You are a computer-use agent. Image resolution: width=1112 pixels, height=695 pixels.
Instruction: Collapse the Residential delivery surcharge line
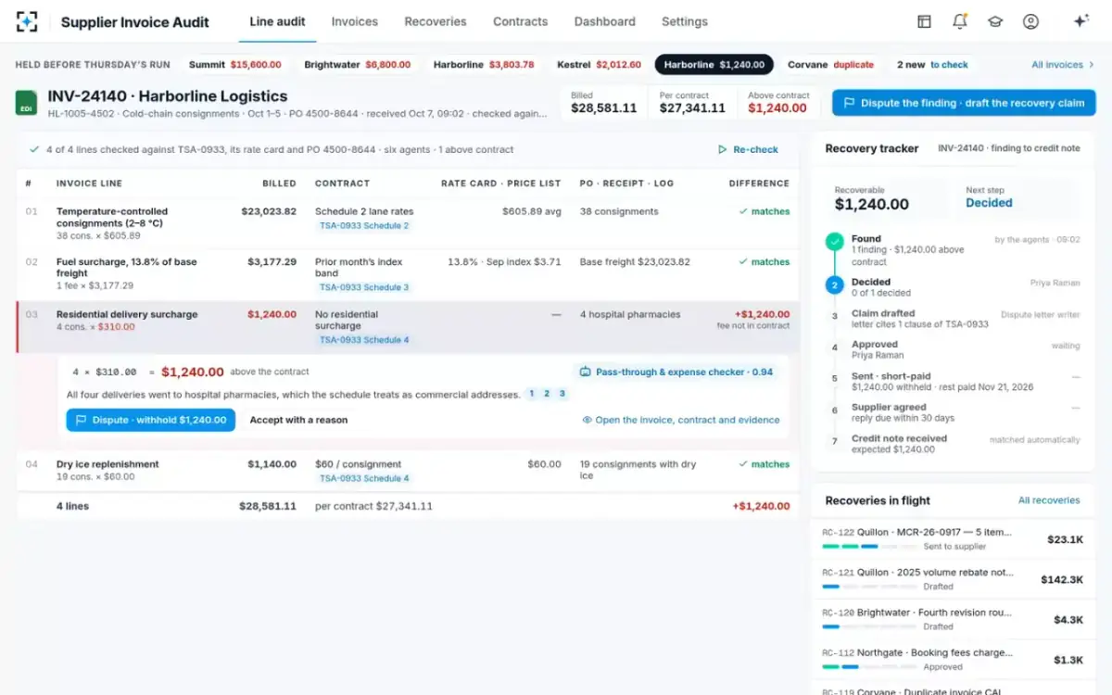point(408,327)
